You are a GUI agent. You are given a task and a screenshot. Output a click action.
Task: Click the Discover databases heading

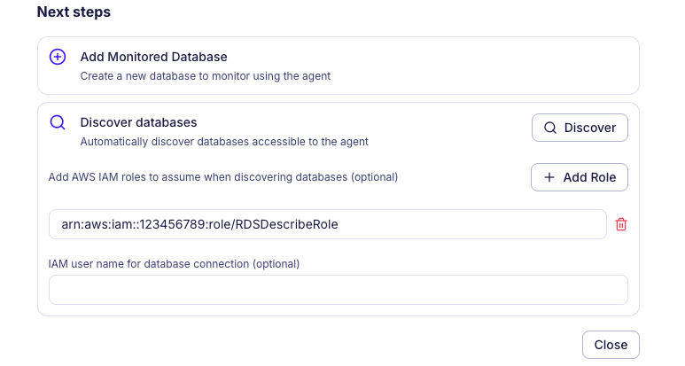138,122
